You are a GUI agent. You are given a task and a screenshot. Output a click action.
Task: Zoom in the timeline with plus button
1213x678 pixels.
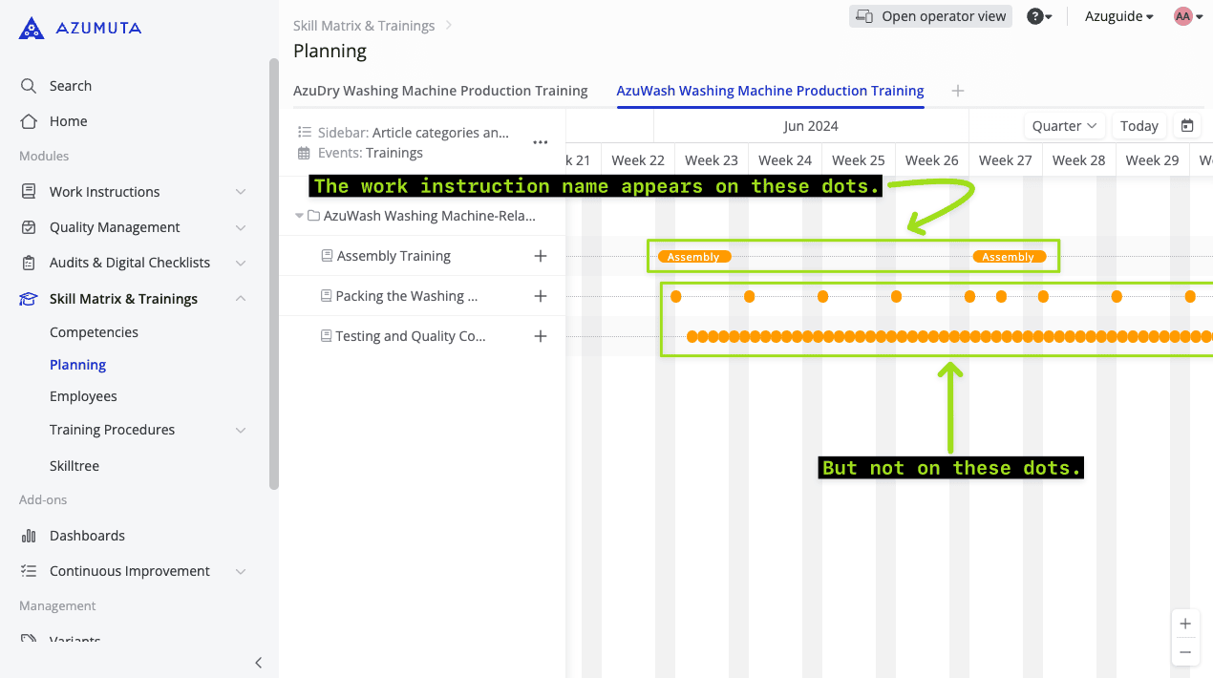tap(1185, 624)
